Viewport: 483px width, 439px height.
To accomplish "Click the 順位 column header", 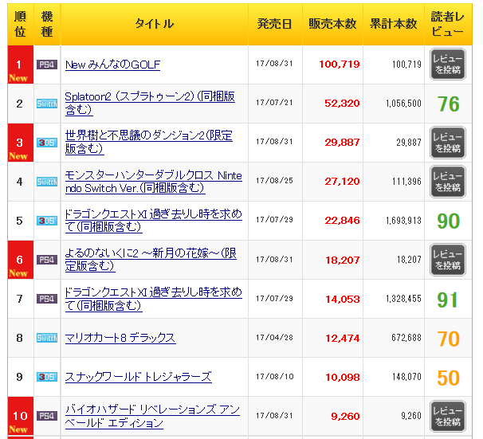I will point(21,24).
